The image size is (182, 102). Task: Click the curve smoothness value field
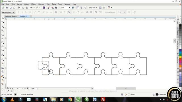click(123, 12)
